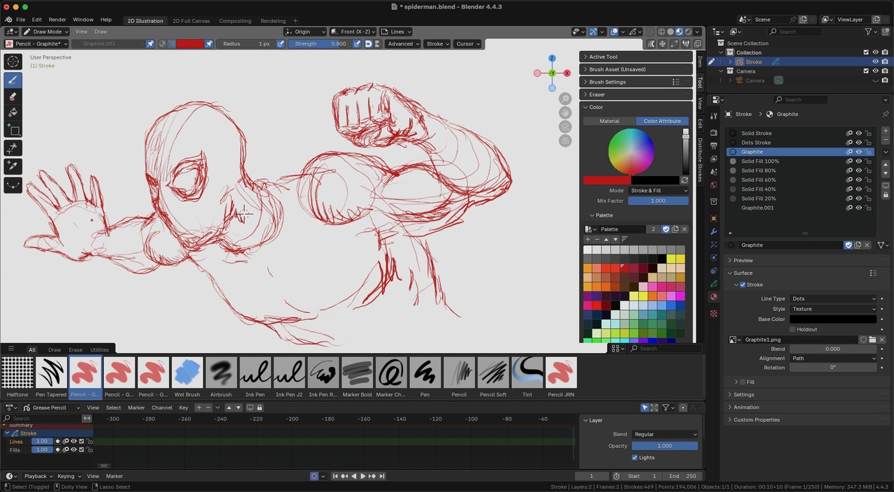Open the Front (X-Z) drawing plane dropdown
Image resolution: width=894 pixels, height=492 pixels.
(353, 31)
